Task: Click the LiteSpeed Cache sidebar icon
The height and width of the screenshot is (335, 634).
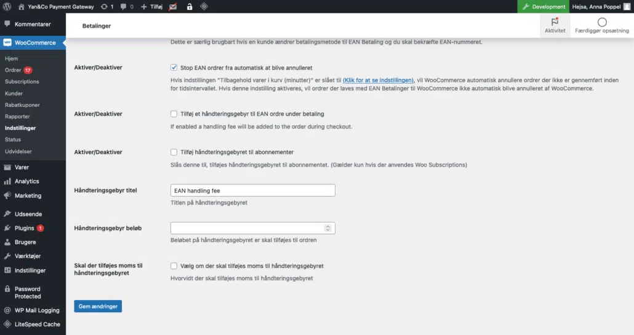Action: click(x=7, y=324)
